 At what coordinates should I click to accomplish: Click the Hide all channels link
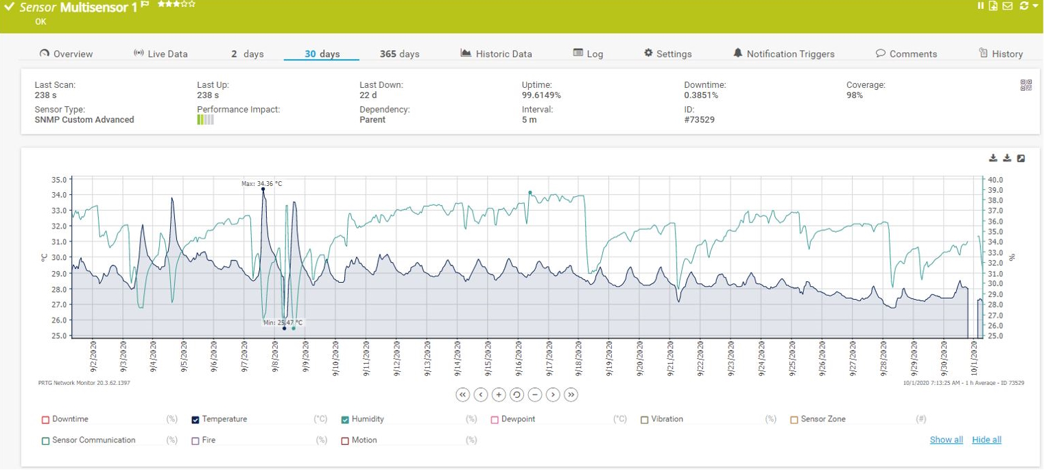pyautogui.click(x=986, y=440)
